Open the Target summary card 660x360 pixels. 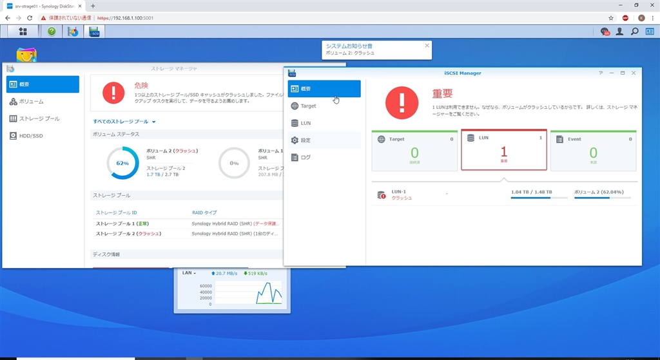(414, 151)
